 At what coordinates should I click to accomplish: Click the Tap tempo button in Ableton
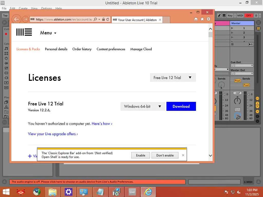click(5, 15)
